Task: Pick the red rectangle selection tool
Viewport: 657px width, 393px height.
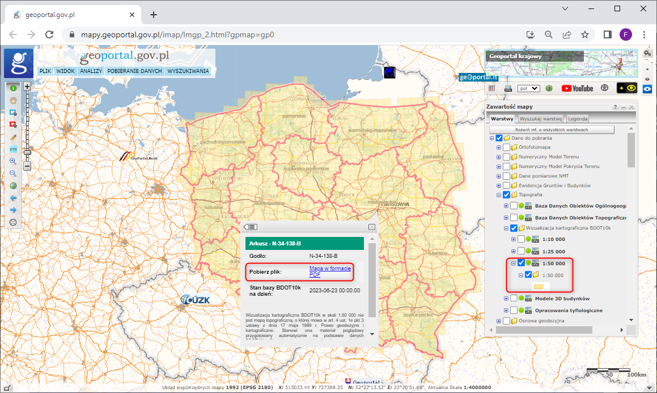Action: [12, 124]
